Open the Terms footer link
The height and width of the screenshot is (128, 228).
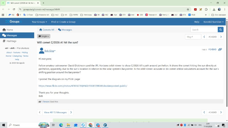(26, 56)
